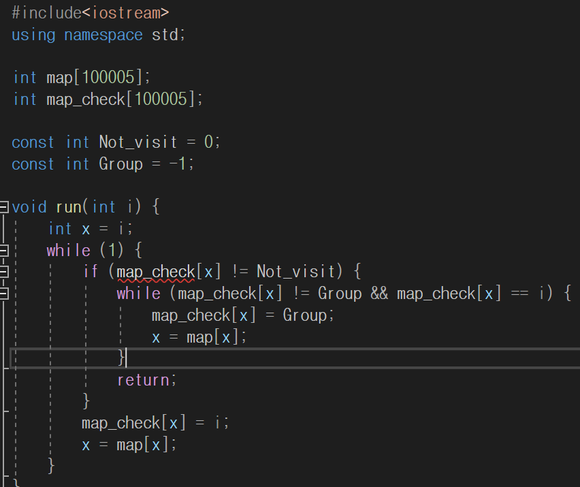Click 'while' keyword of 'while (1)'
Screen dimensions: 580x487
[x=69, y=251]
